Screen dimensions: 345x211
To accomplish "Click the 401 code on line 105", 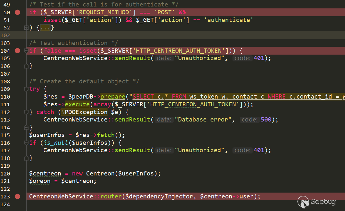I will (259, 58).
